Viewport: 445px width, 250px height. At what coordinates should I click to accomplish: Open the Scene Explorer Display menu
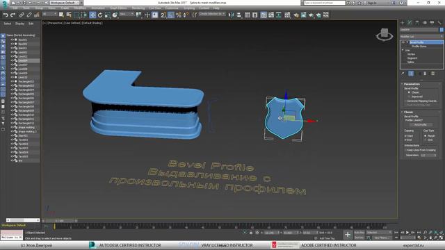coord(19,24)
